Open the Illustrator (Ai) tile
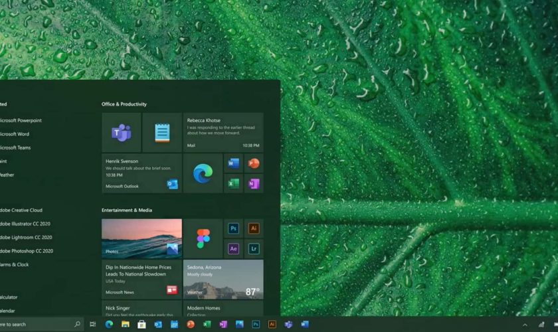 click(254, 228)
